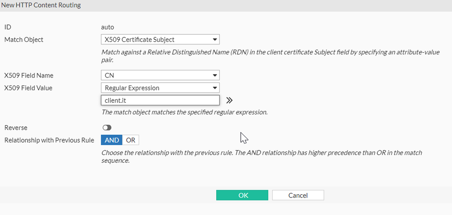This screenshot has height=215, width=452.
Task: Toggle the Reverse switch
Action: 107,128
